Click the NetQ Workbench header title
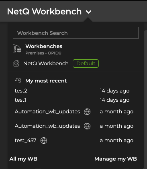 click(x=44, y=12)
